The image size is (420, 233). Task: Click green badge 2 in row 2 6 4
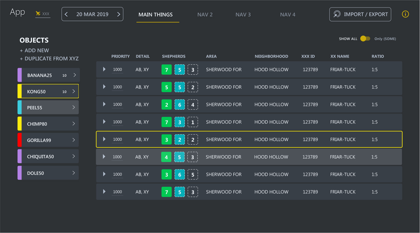point(167,105)
